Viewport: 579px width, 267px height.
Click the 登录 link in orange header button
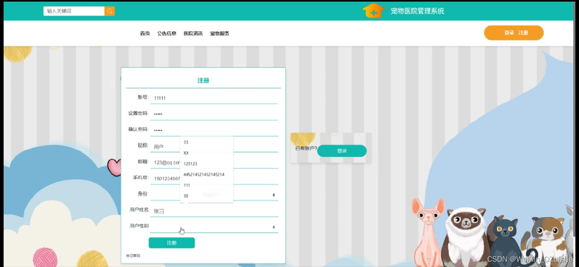pos(509,33)
